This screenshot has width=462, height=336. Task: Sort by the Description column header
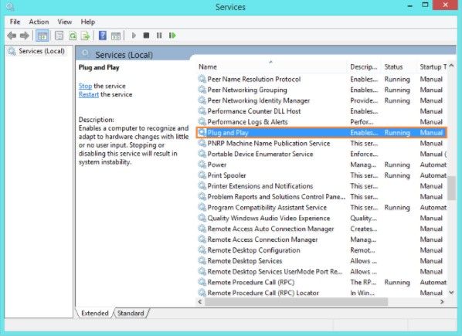[x=365, y=67]
